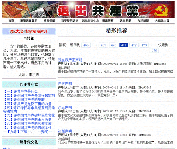Open the 首頁 home menu item
The height and width of the screenshot is (149, 177).
pyautogui.click(x=11, y=21)
